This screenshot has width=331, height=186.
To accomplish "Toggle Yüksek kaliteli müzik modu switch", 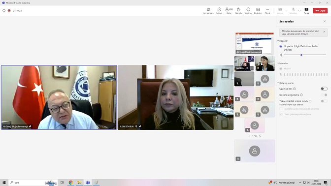I will coord(324,101).
